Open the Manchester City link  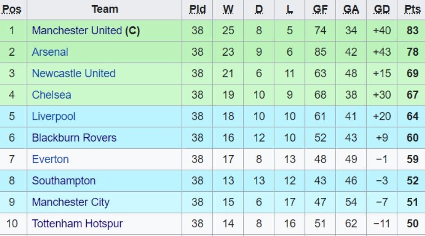tap(71, 202)
